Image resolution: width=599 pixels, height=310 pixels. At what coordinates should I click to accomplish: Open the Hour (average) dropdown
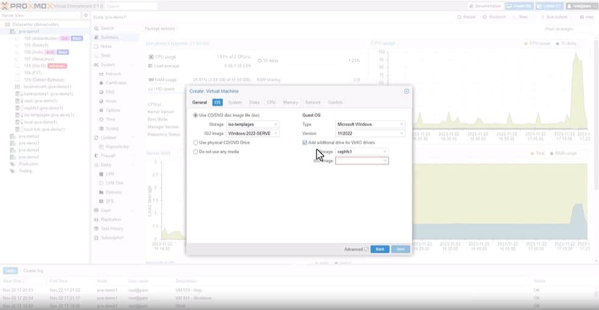pyautogui.click(x=568, y=29)
